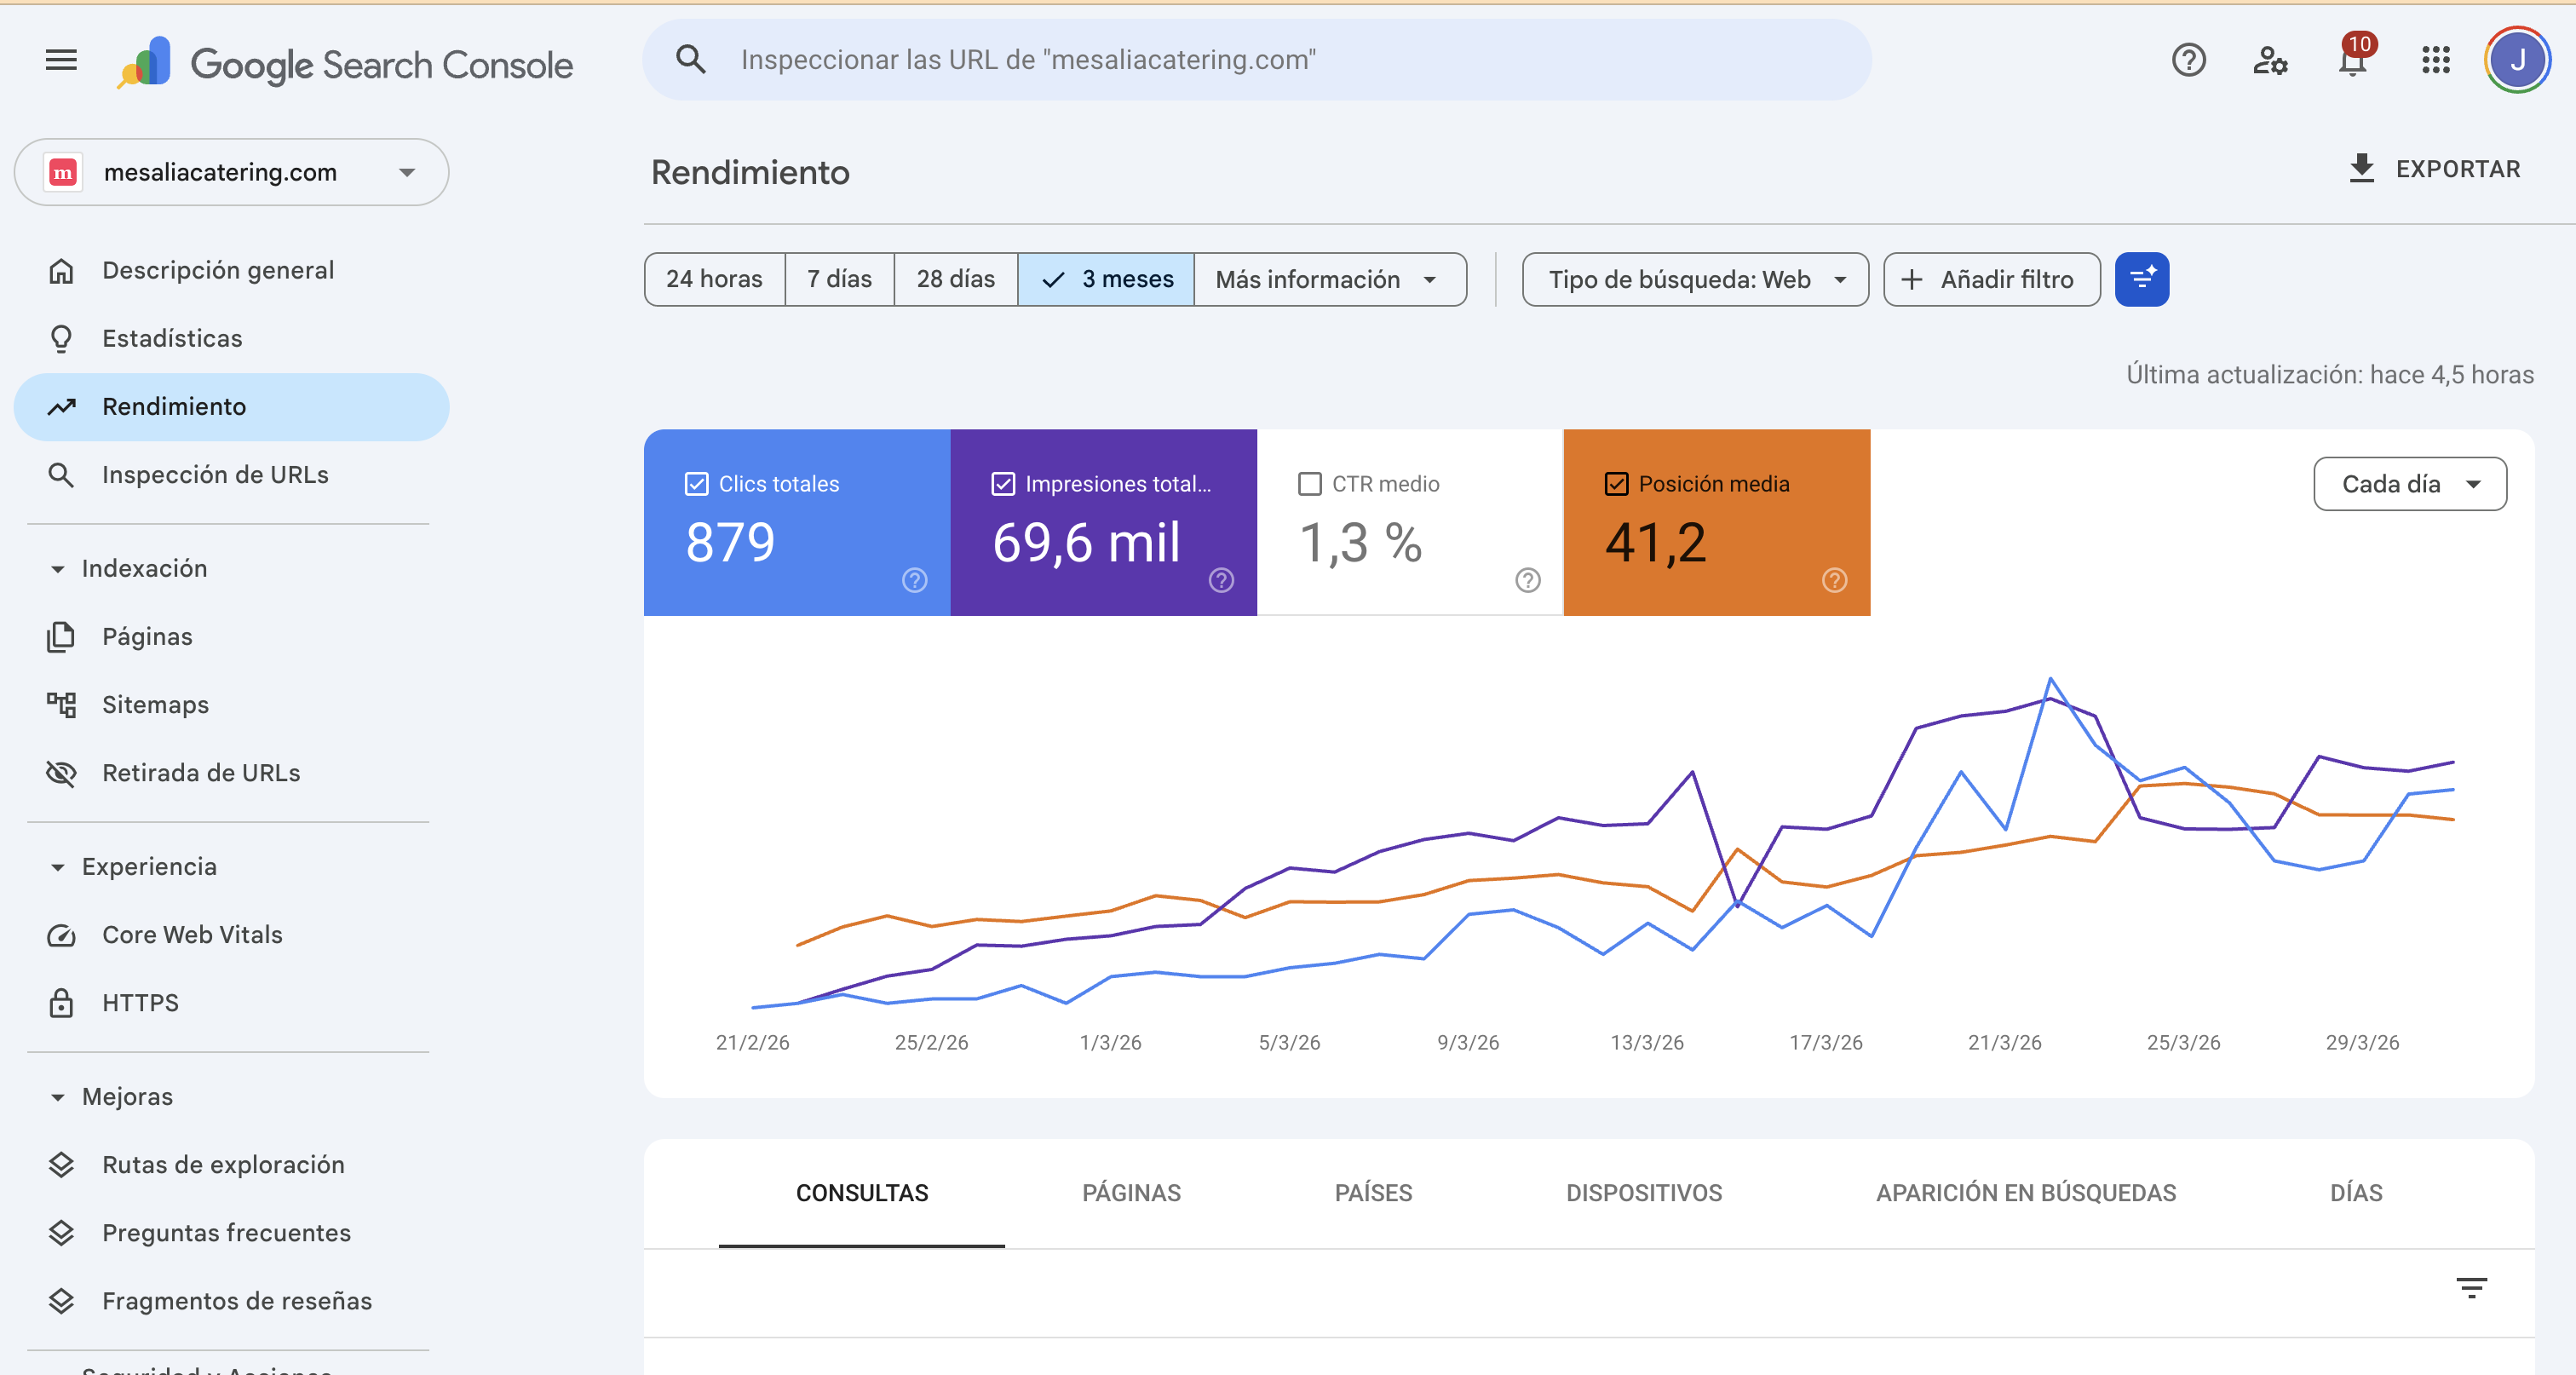2576x1375 pixels.
Task: Open the notifications bell icon
Action: pyautogui.click(x=2352, y=62)
